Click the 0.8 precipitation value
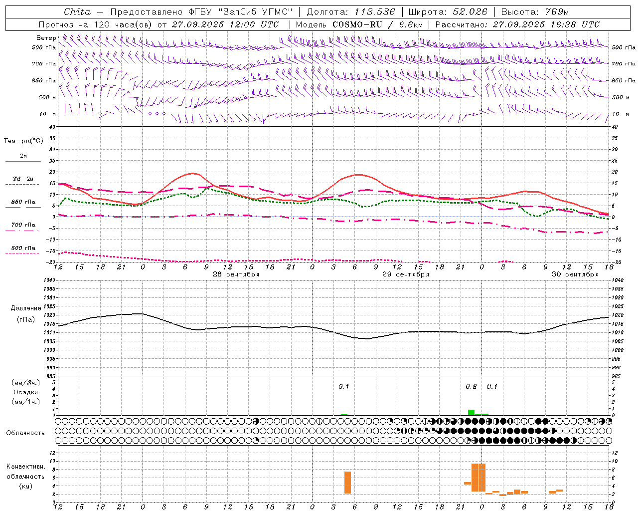This screenshot has height=511, width=638. (x=471, y=387)
